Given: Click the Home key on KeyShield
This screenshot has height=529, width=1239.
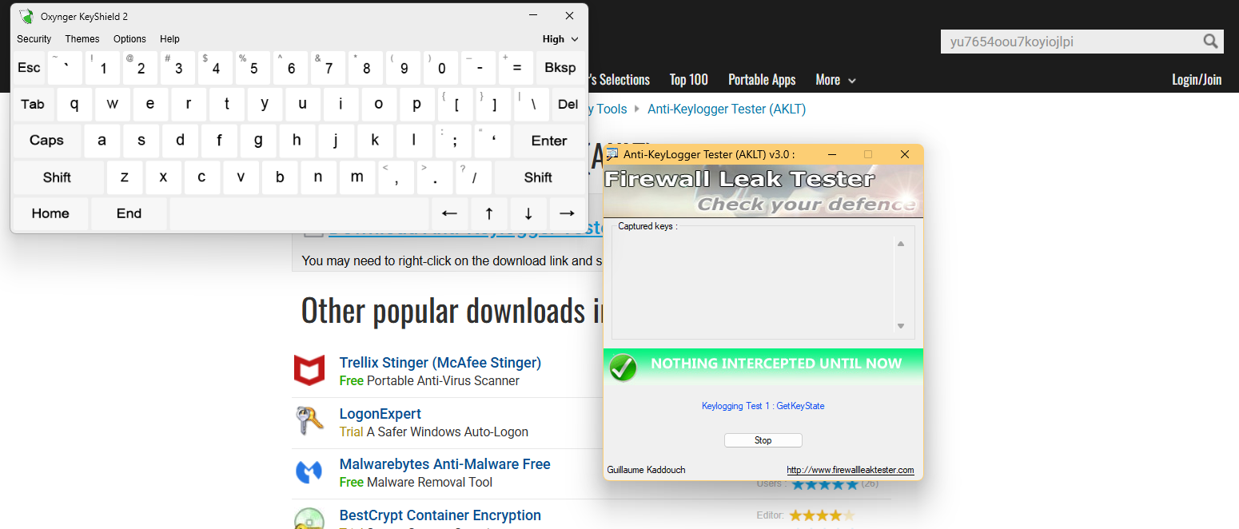Looking at the screenshot, I should tap(50, 213).
